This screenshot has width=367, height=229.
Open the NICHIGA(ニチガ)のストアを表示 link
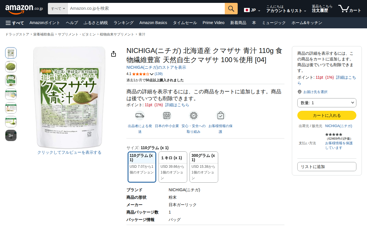click(156, 68)
